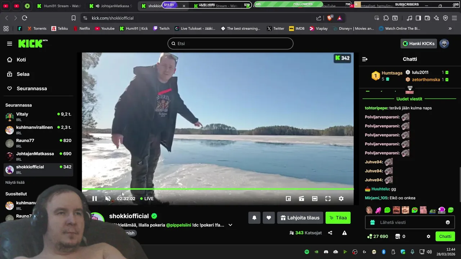Jump to LIVE in the player
This screenshot has height=259, width=461.
(147, 199)
